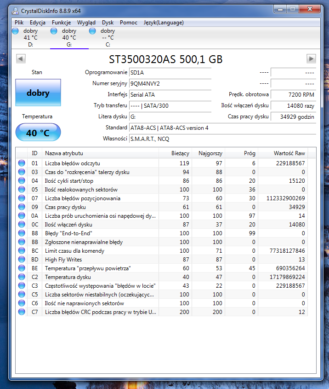Open the Funkcje menu
The width and height of the screenshot is (329, 389).
click(x=62, y=23)
